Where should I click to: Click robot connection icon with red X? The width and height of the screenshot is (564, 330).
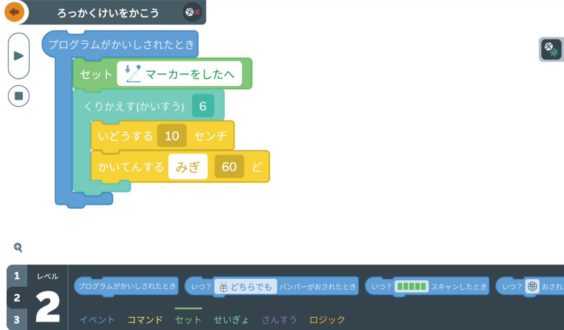(192, 12)
